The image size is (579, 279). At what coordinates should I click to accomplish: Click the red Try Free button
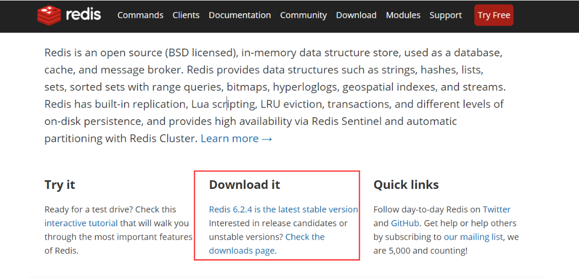494,15
